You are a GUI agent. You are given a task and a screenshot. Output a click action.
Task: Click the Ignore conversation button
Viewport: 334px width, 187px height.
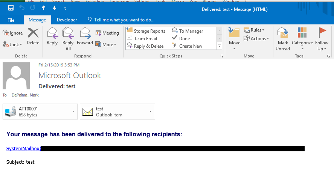[13, 33]
